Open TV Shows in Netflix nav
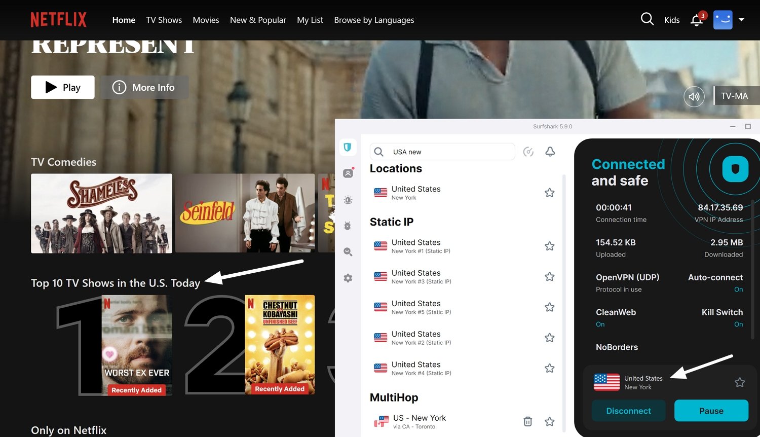760x437 pixels. (x=164, y=20)
